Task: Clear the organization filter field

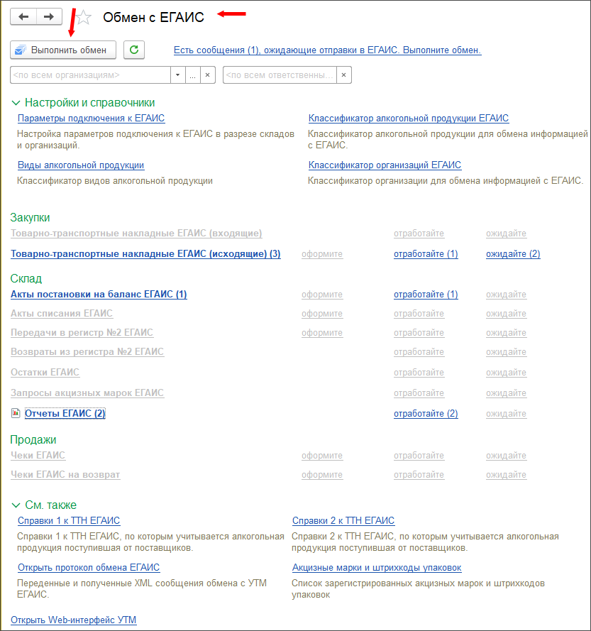Action: tap(208, 75)
